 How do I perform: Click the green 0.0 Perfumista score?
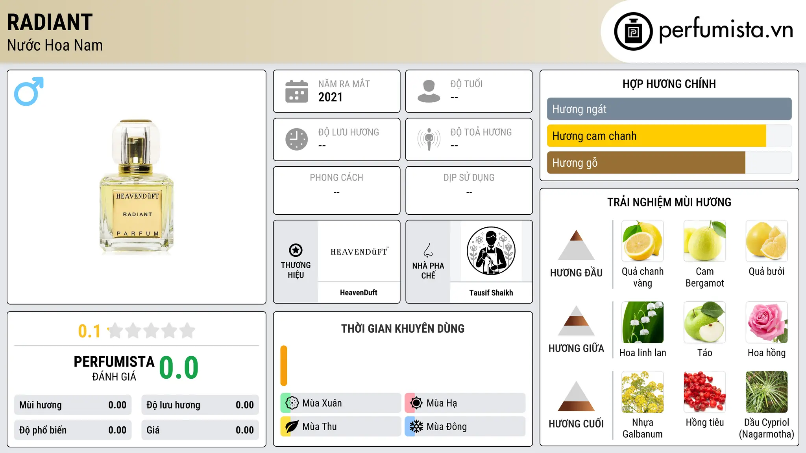click(179, 368)
